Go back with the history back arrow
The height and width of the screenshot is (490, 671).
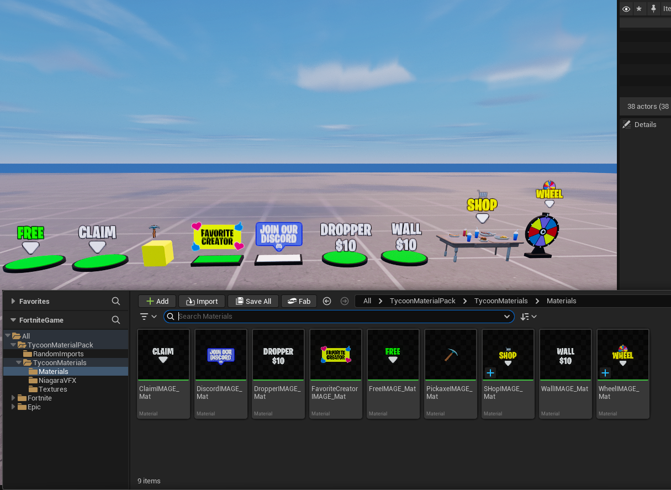point(326,301)
